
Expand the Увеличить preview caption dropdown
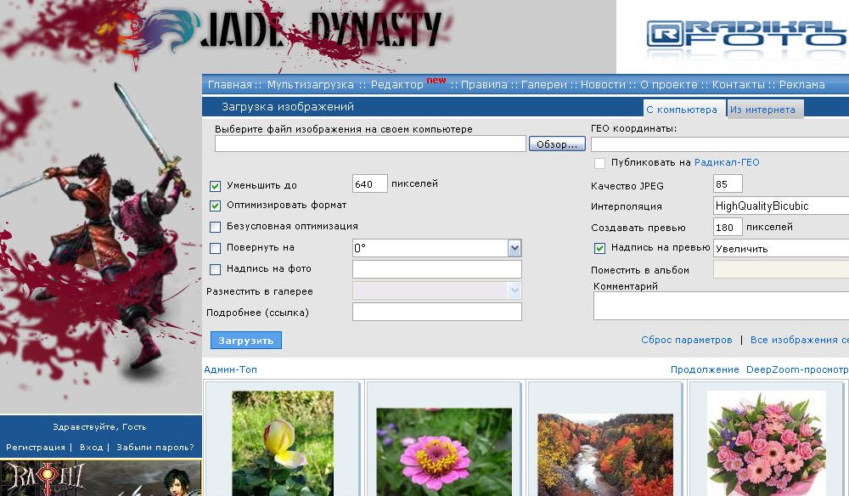tap(781, 249)
